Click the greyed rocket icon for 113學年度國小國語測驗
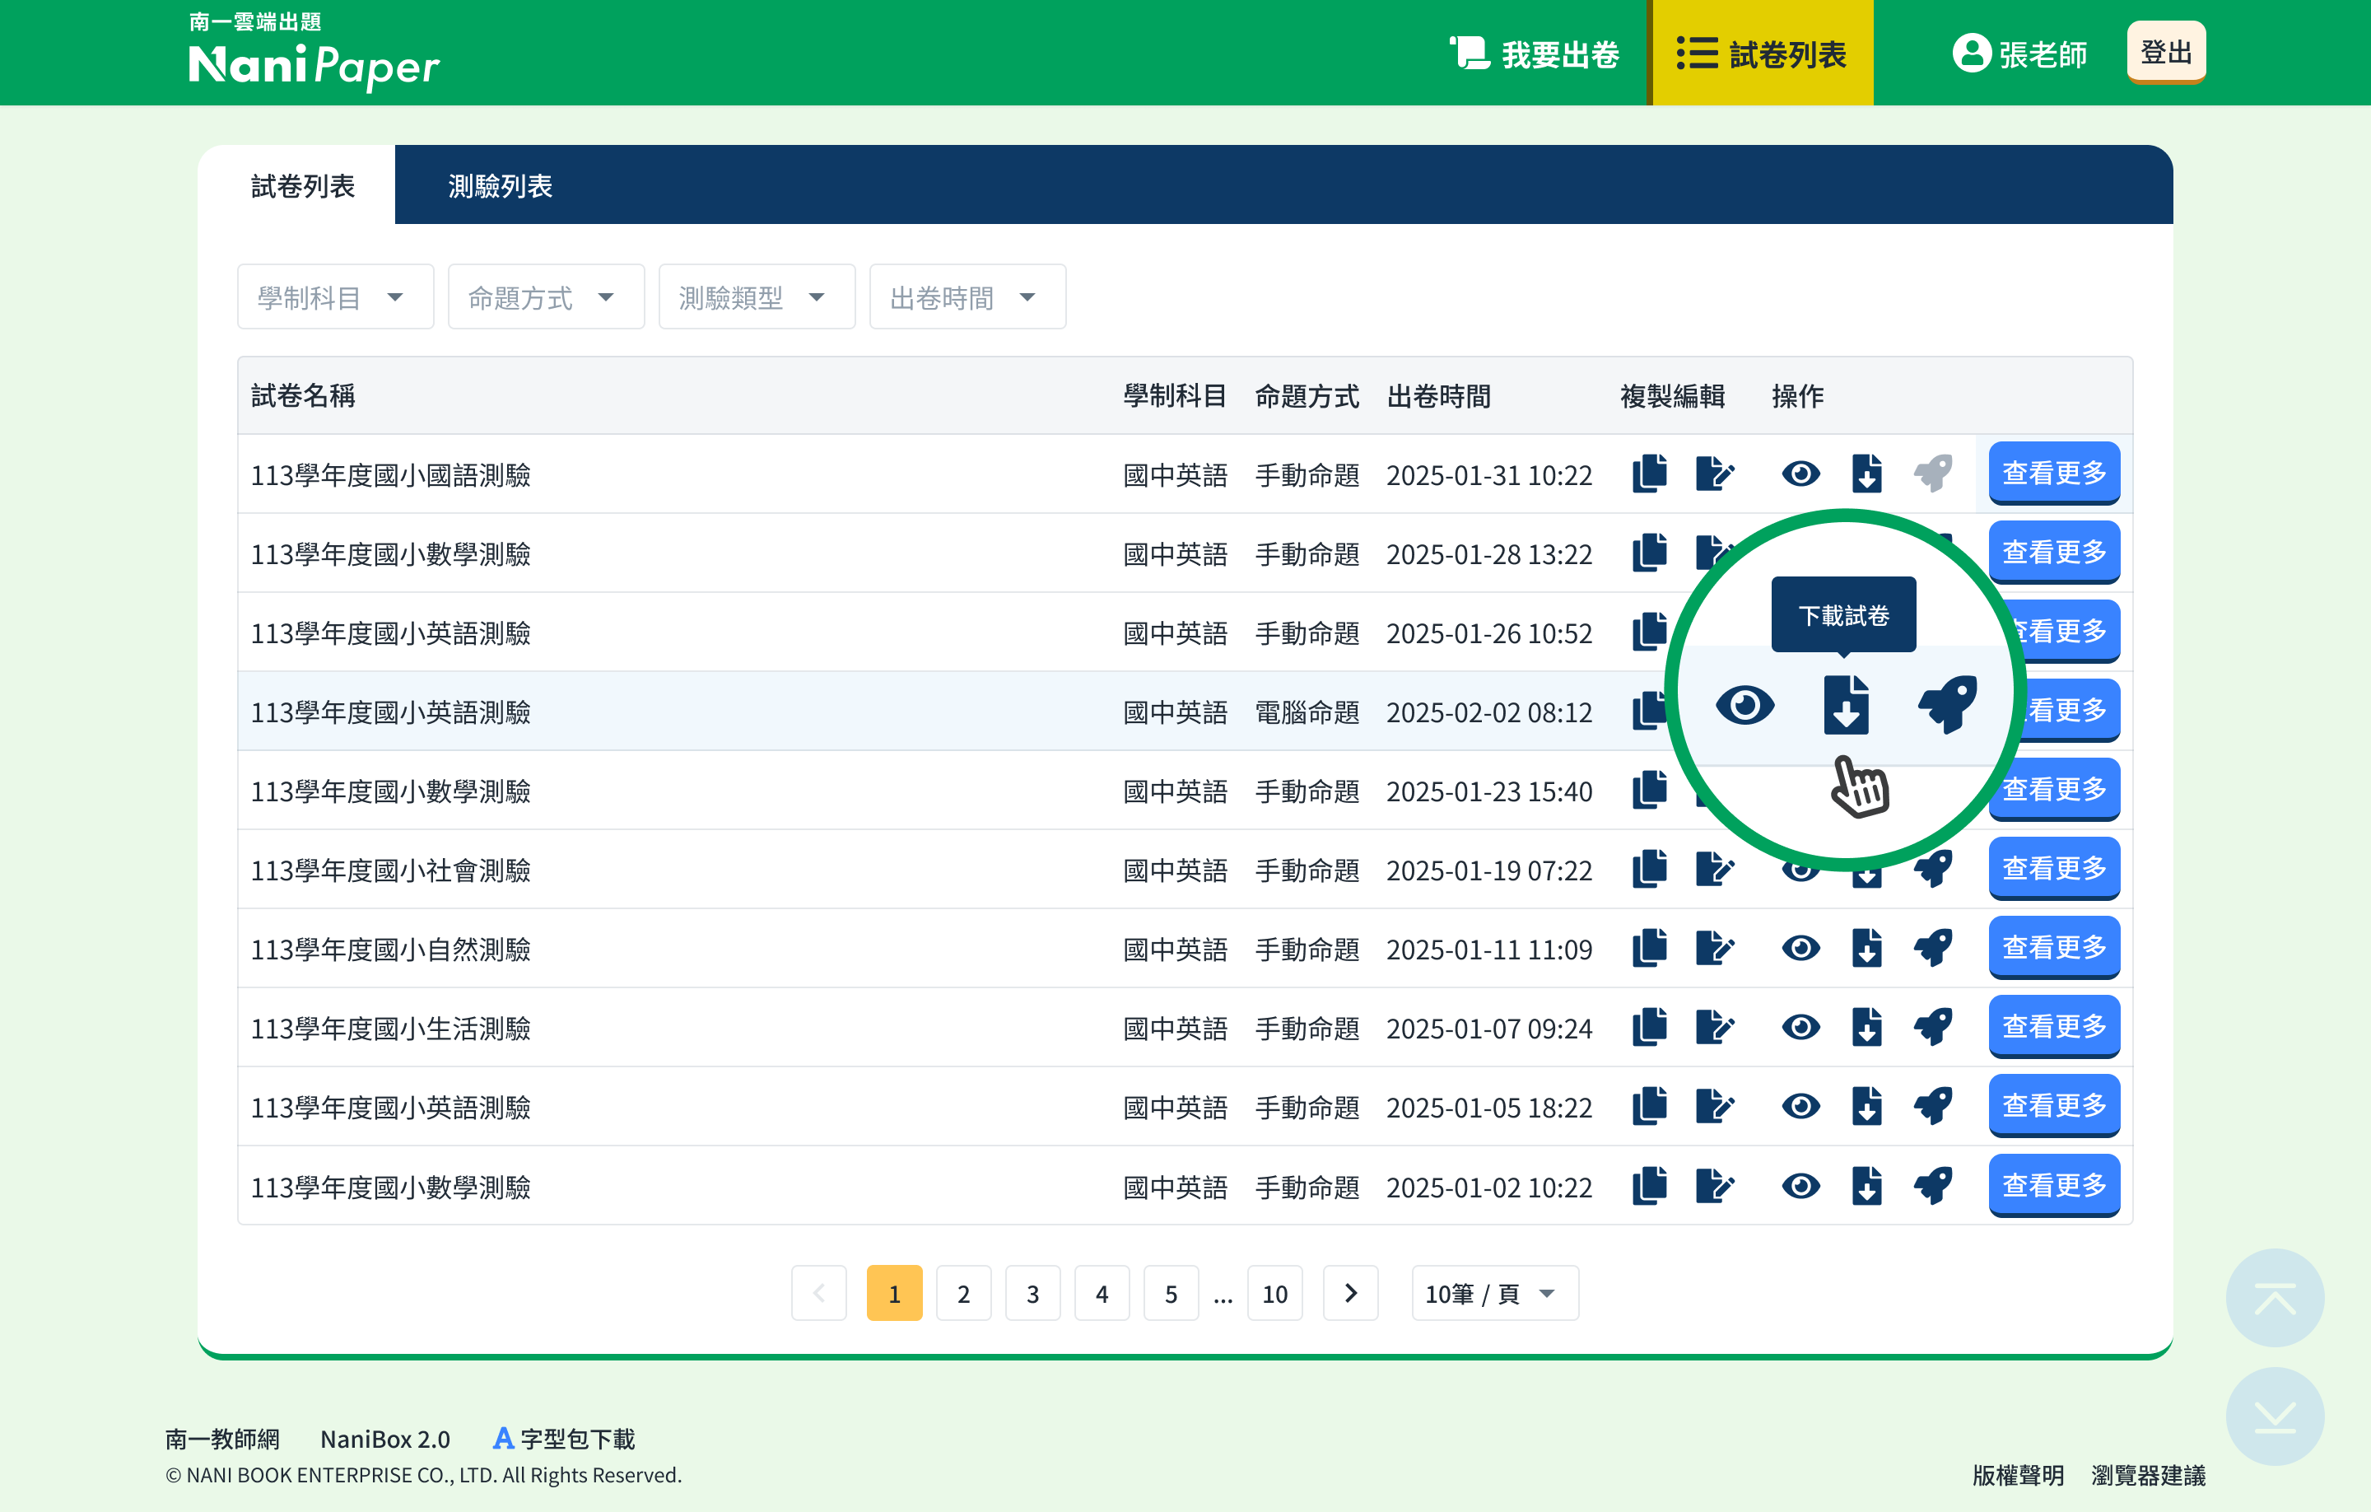The image size is (2371, 1512). [x=1933, y=474]
